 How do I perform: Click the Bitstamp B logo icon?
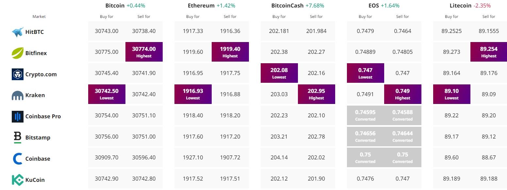tap(18, 138)
